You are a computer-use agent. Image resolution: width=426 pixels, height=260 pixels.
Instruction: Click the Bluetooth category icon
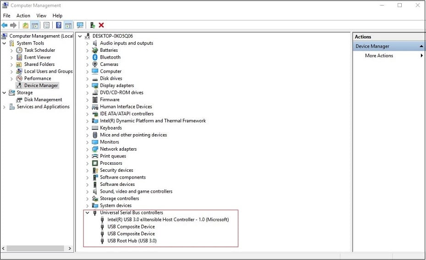95,57
